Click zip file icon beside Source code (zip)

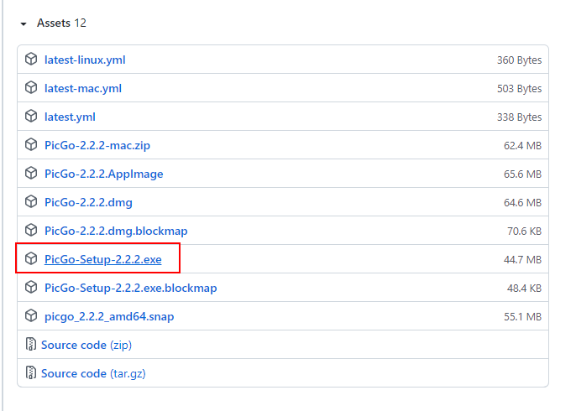tap(30, 345)
